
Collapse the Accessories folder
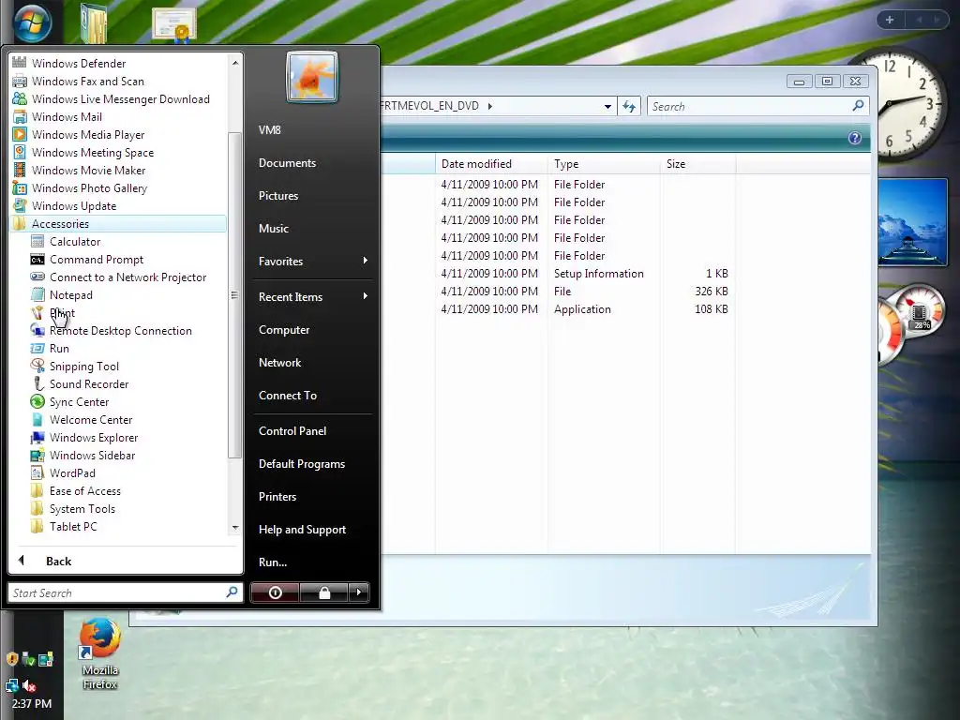(118, 223)
